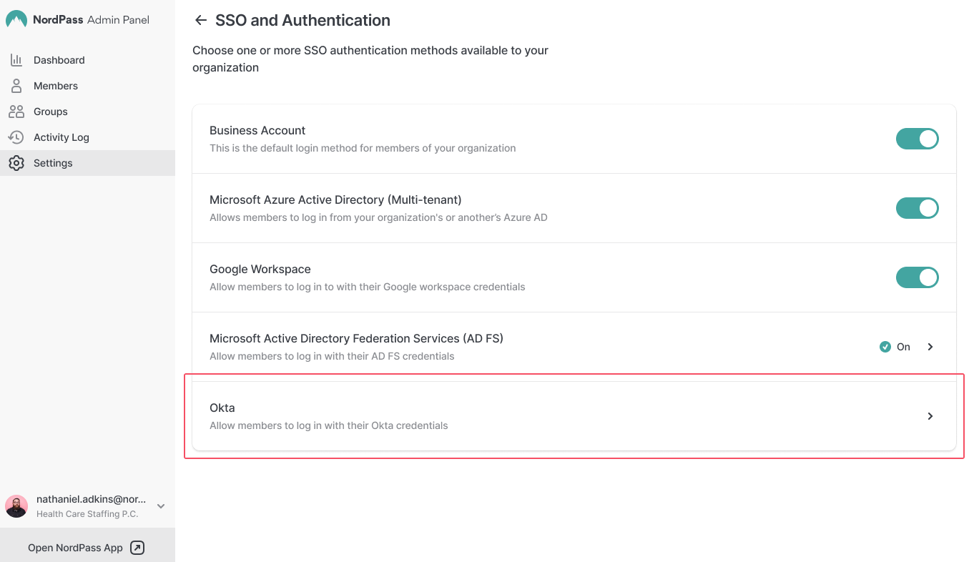This screenshot has width=969, height=562.
Task: Open Groups in the sidebar
Action: click(x=87, y=112)
